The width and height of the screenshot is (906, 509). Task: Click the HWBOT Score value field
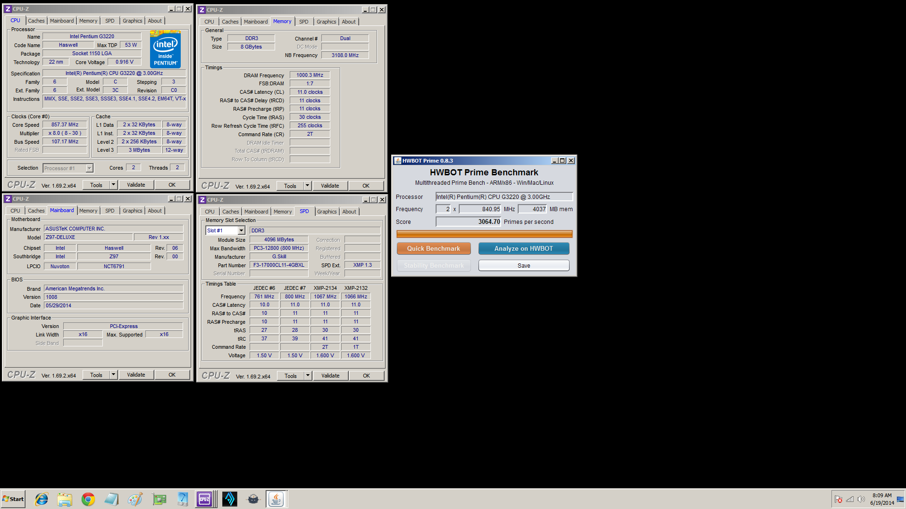468,222
